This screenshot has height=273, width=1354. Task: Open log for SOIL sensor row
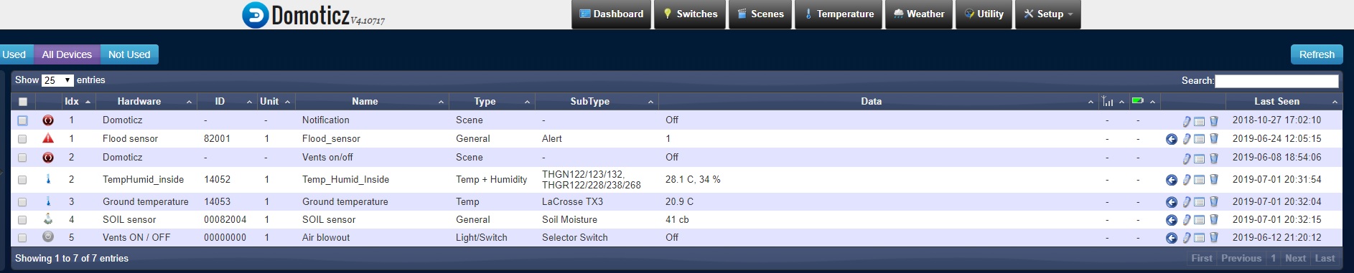click(x=1199, y=220)
